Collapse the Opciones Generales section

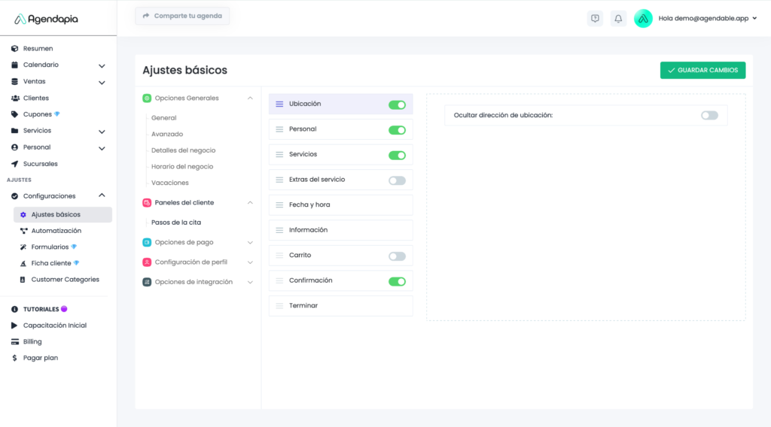point(250,98)
